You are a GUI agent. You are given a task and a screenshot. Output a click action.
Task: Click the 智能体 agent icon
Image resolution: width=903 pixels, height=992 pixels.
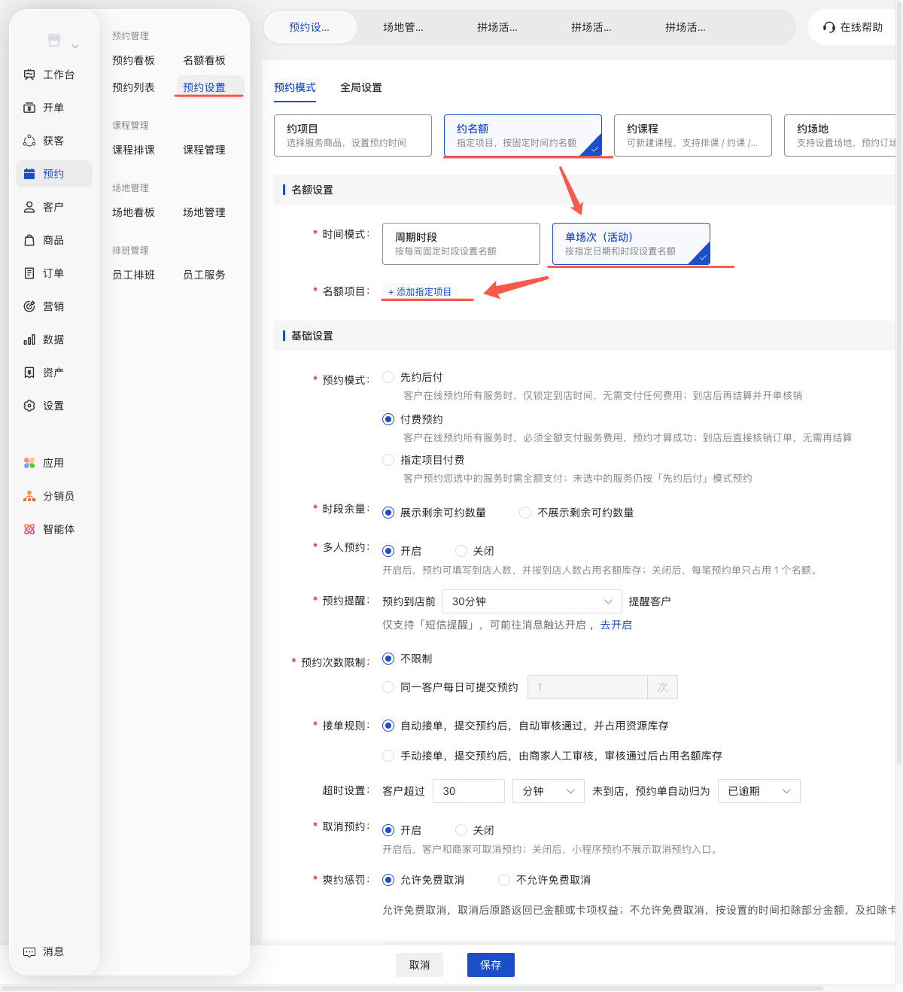coord(29,529)
